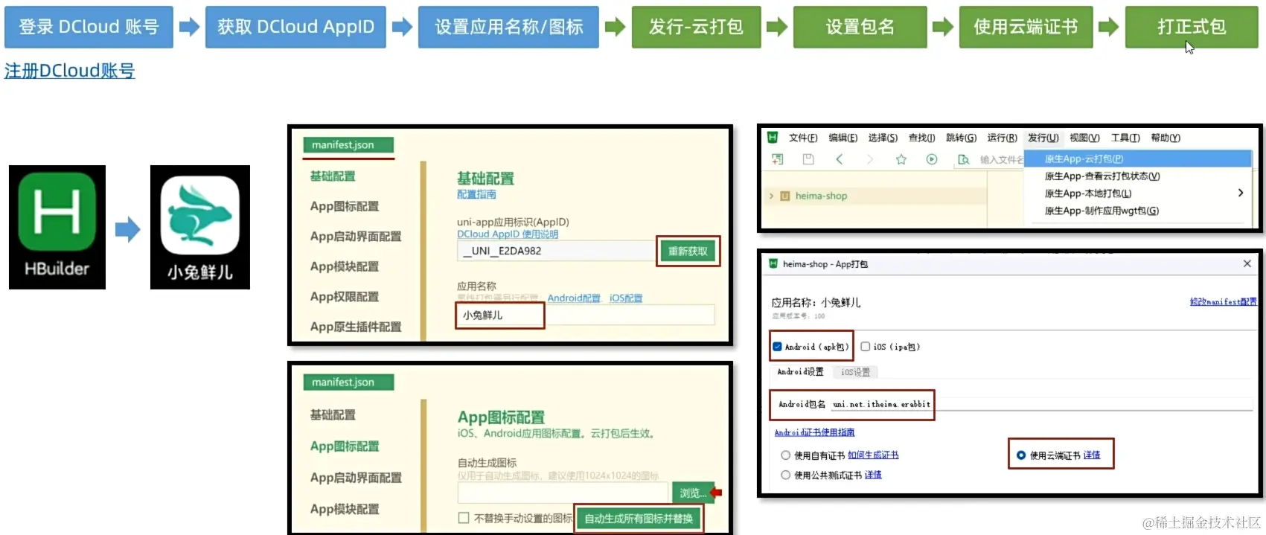The width and height of the screenshot is (1266, 535).
Task: Open the Android配置 link
Action: 574,298
